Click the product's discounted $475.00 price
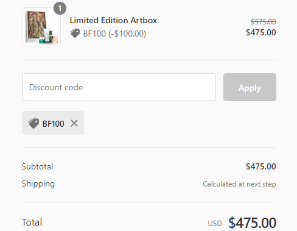Image resolution: width=297 pixels, height=231 pixels. click(x=261, y=32)
